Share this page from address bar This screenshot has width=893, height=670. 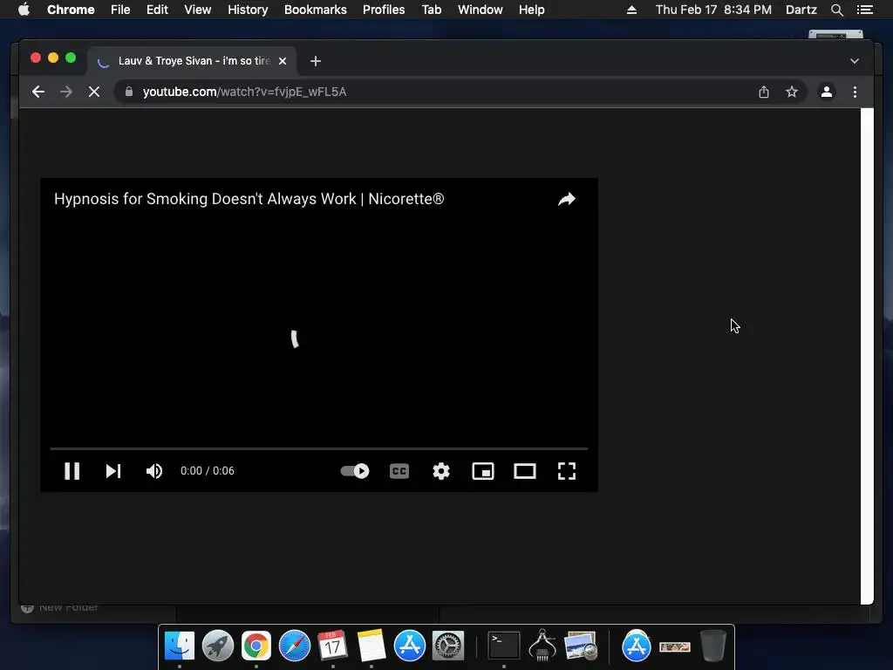[x=764, y=92]
